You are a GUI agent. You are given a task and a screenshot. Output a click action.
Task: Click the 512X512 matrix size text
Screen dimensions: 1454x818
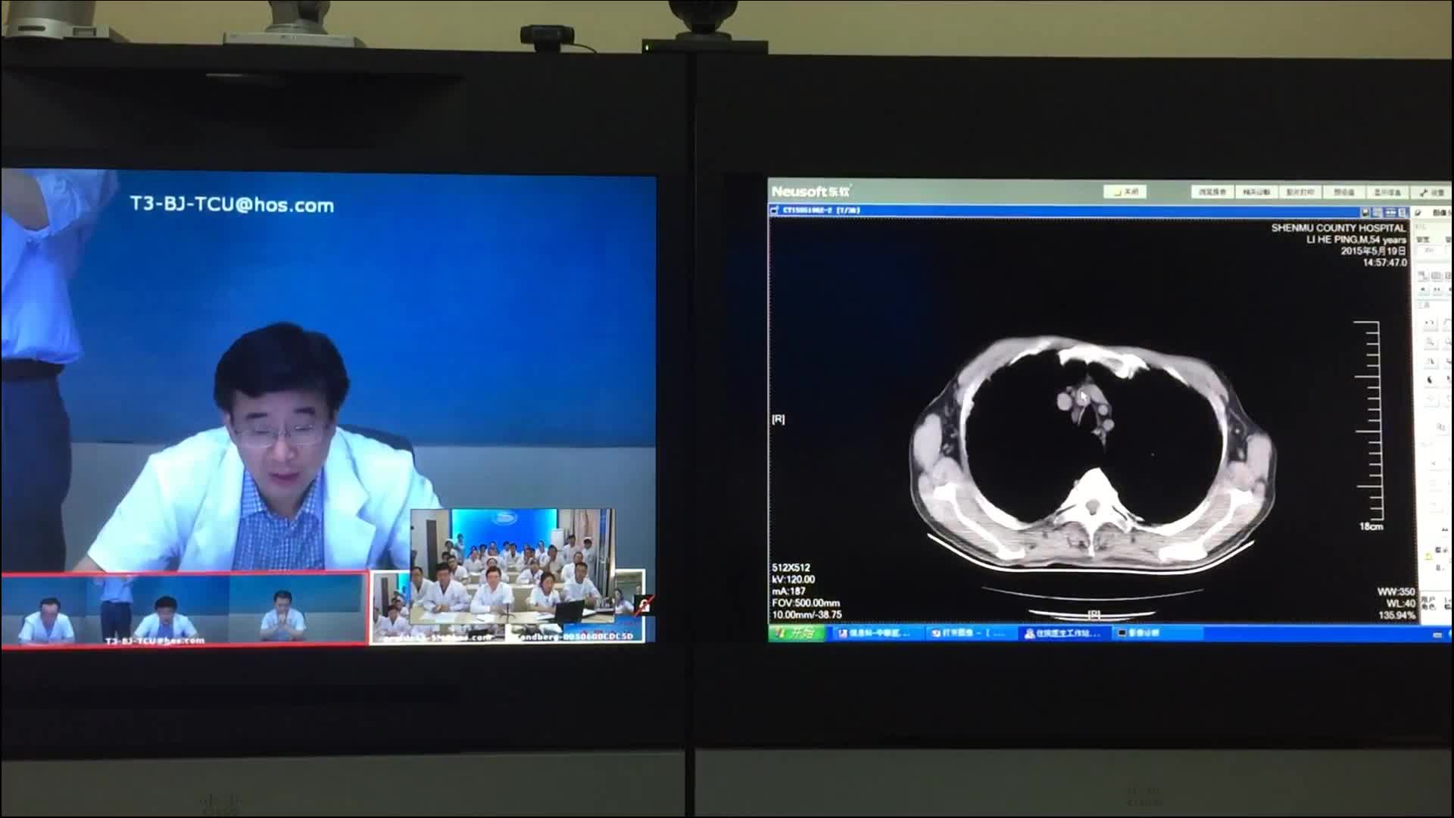(791, 567)
